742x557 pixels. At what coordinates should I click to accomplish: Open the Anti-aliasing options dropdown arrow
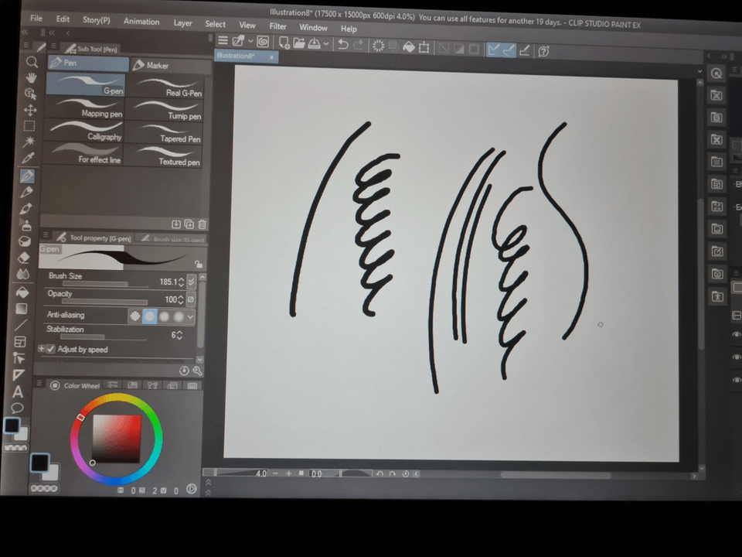(x=191, y=316)
